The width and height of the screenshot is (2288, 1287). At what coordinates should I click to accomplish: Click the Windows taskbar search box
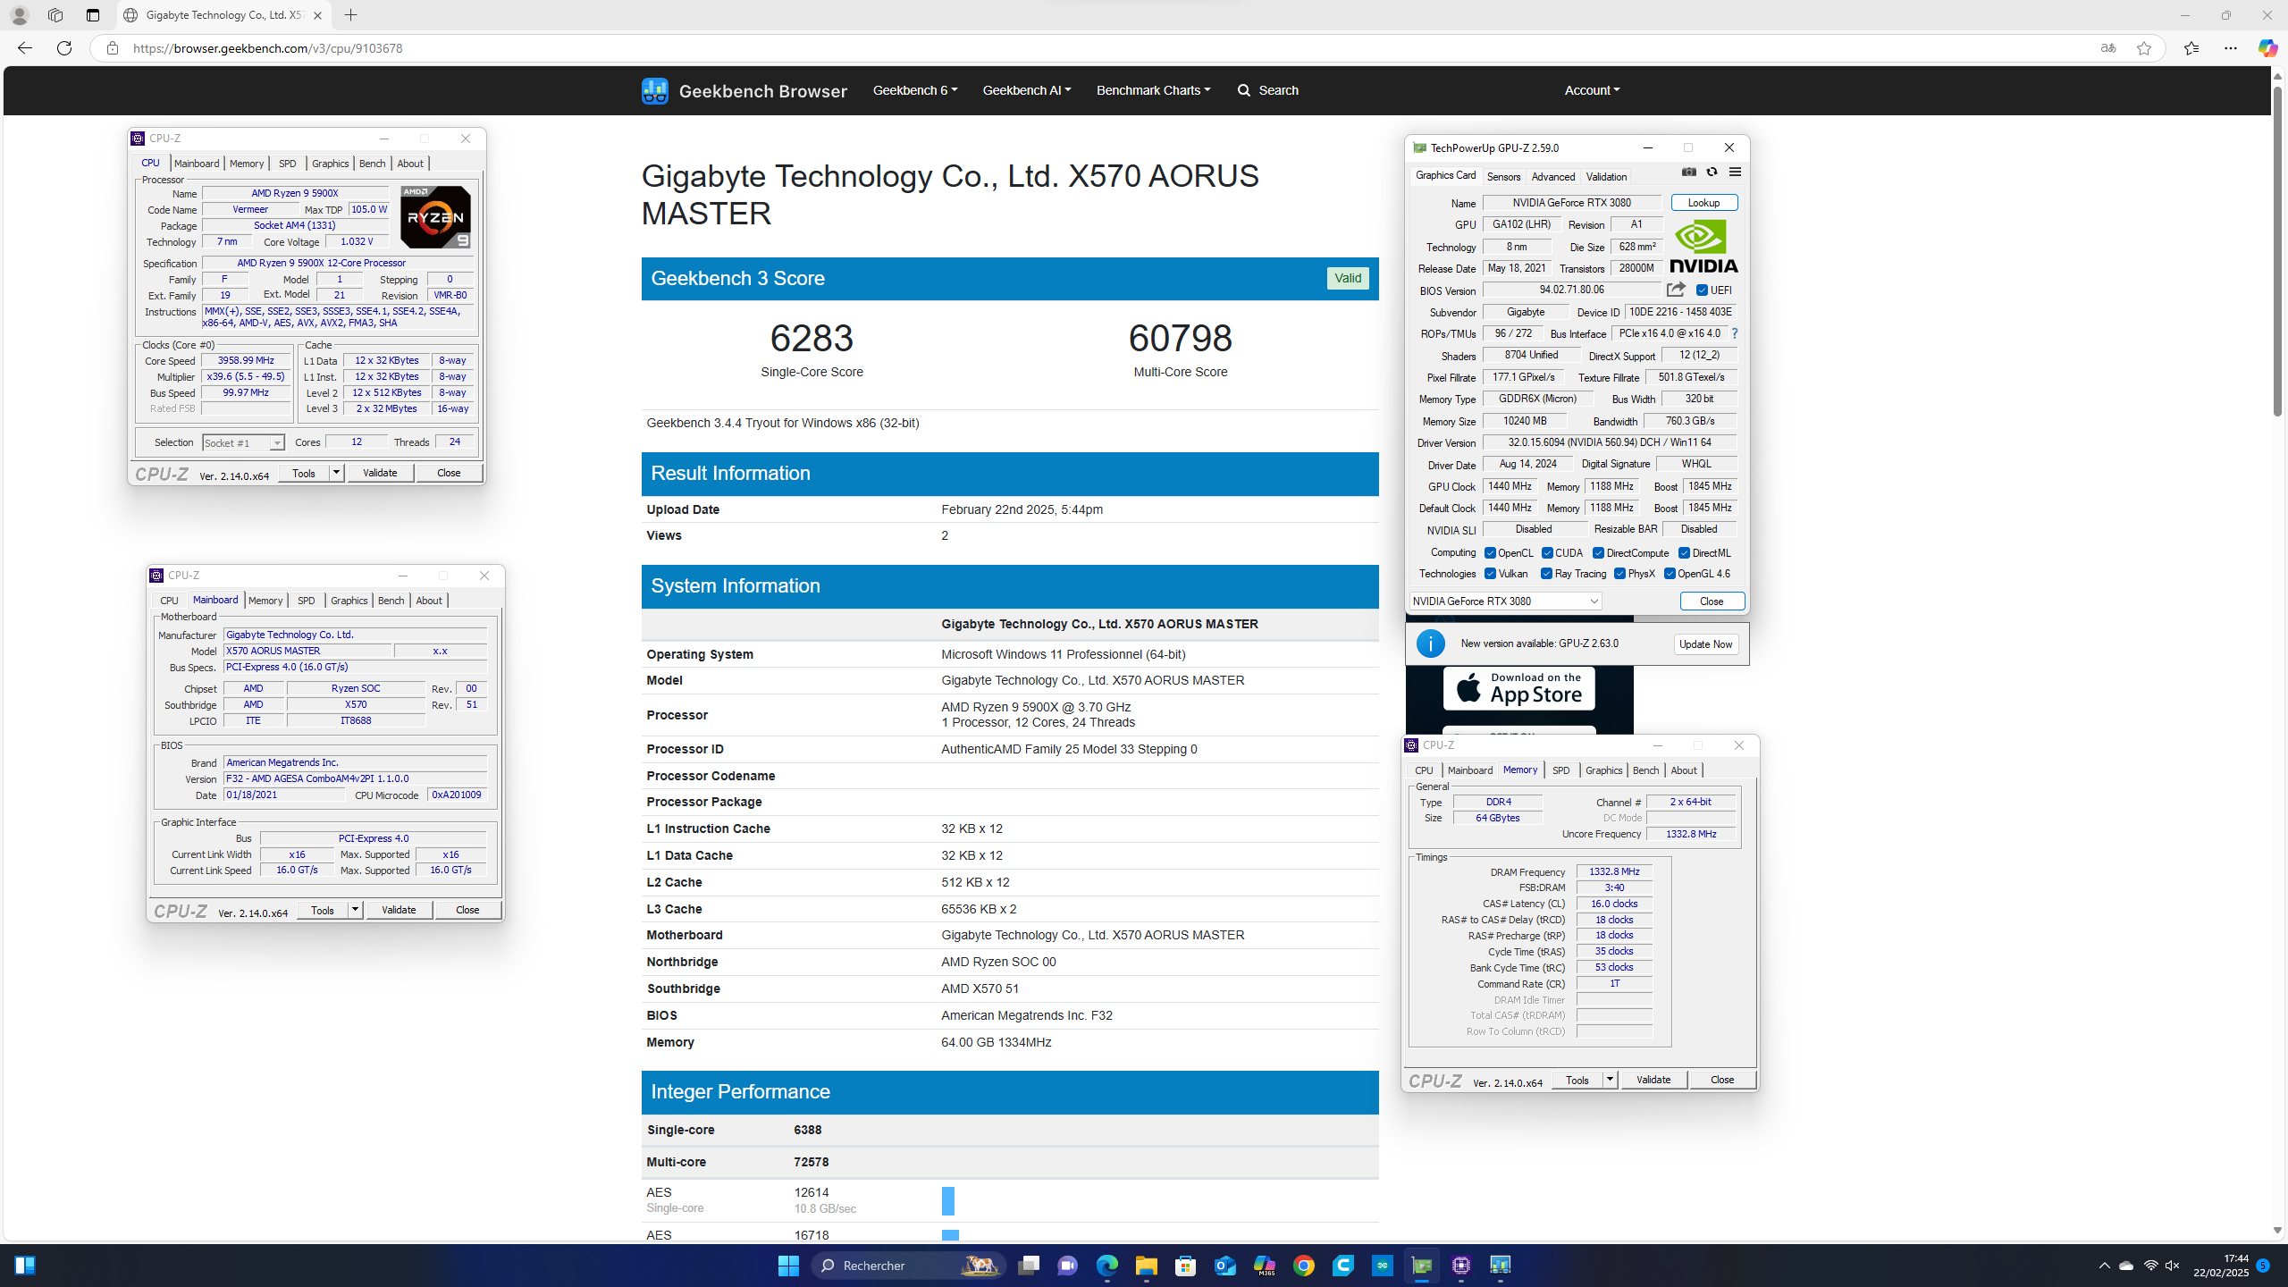(x=908, y=1266)
